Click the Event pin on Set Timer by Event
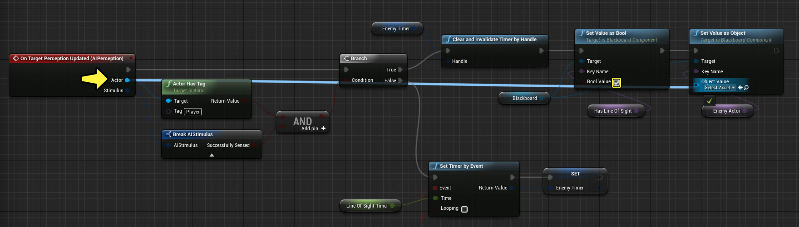799x227 pixels. (x=435, y=188)
